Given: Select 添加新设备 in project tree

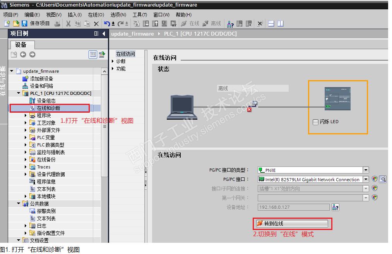Looking at the screenshot, I should click(41, 79).
